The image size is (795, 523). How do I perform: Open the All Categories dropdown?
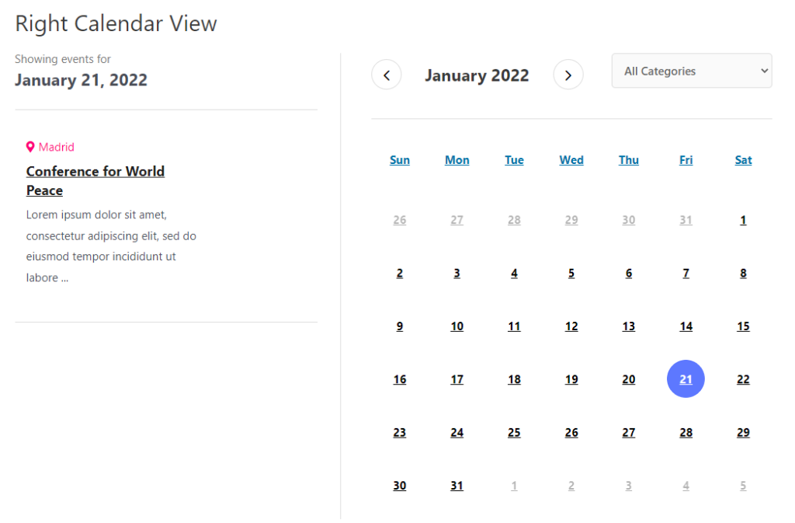pos(692,71)
